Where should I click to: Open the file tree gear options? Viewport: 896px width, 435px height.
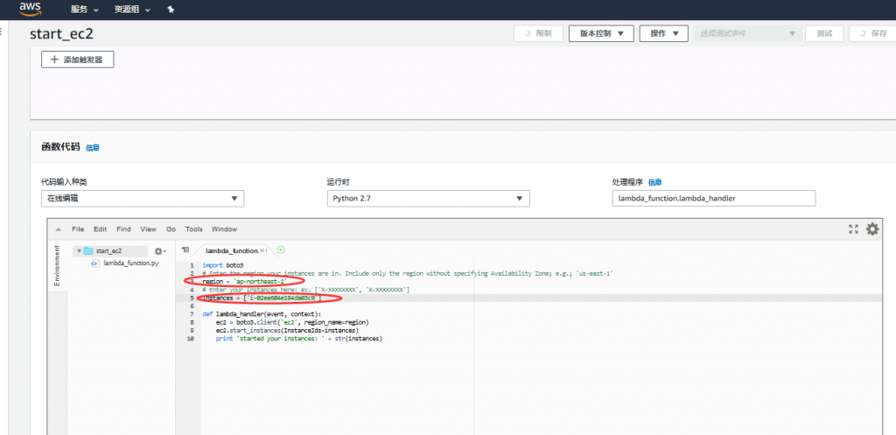coord(160,250)
